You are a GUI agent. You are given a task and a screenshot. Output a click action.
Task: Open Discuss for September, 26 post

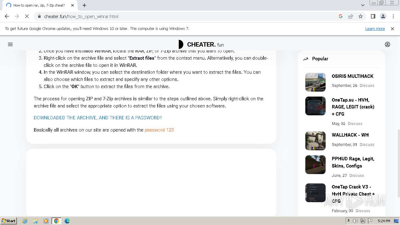[x=367, y=86]
